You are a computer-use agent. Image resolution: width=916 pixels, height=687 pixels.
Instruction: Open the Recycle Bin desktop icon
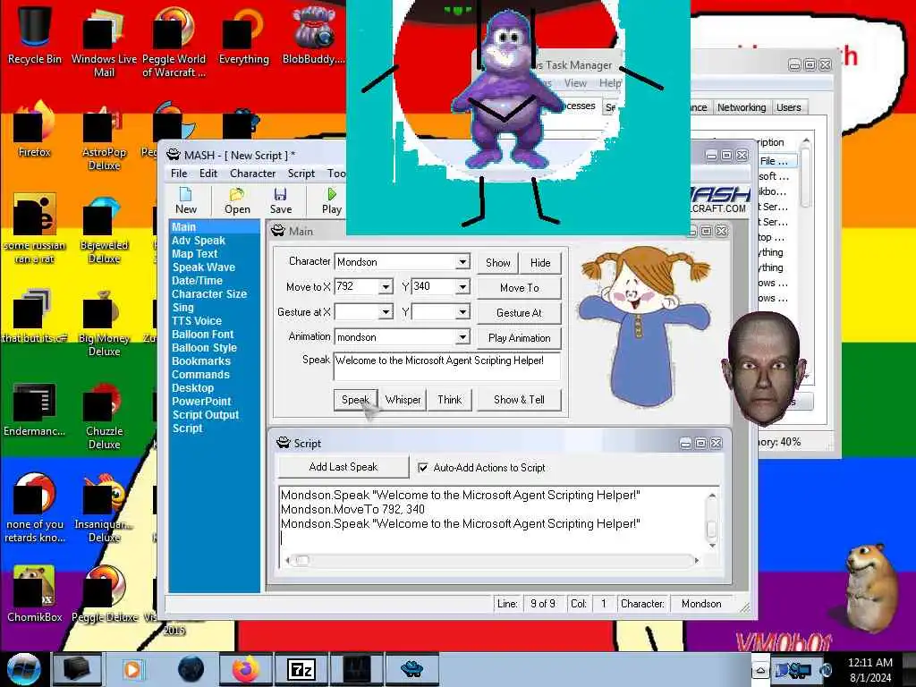[x=35, y=34]
